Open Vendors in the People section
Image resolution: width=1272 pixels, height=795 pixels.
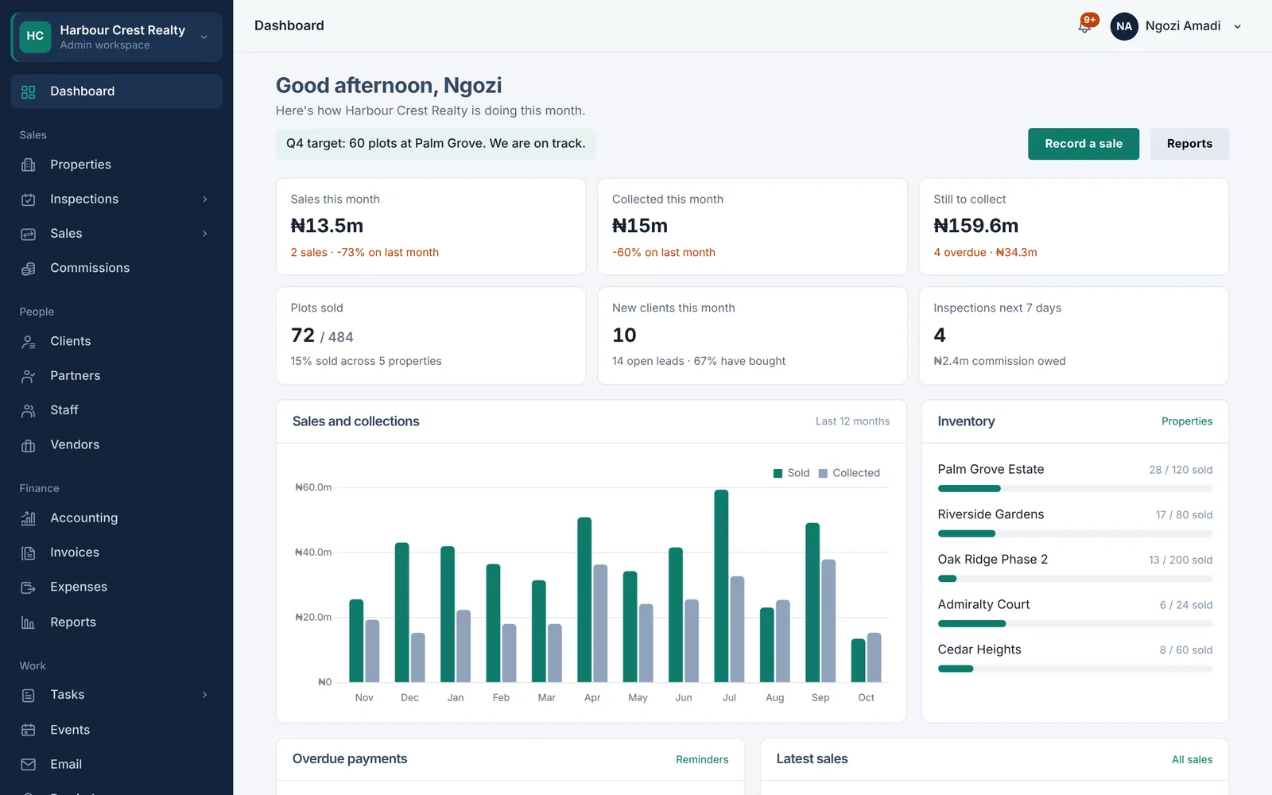[x=117, y=444]
